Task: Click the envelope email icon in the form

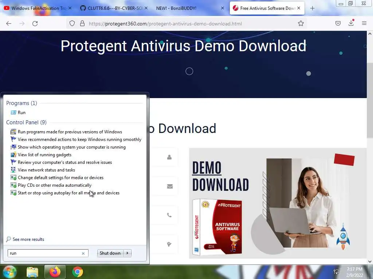Action: [x=170, y=186]
